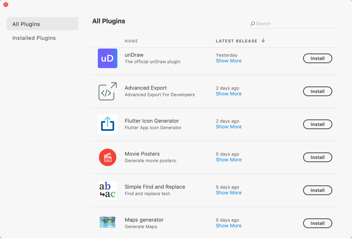Click 'Find and replace text.' description
The image size is (352, 238).
[x=148, y=194]
